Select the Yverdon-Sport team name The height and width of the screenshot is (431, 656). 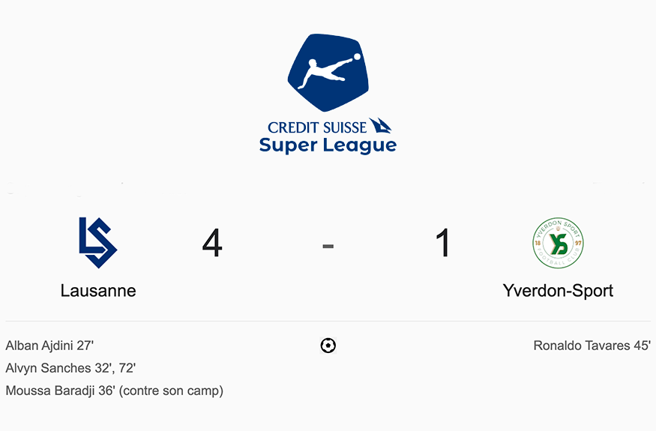tap(558, 290)
